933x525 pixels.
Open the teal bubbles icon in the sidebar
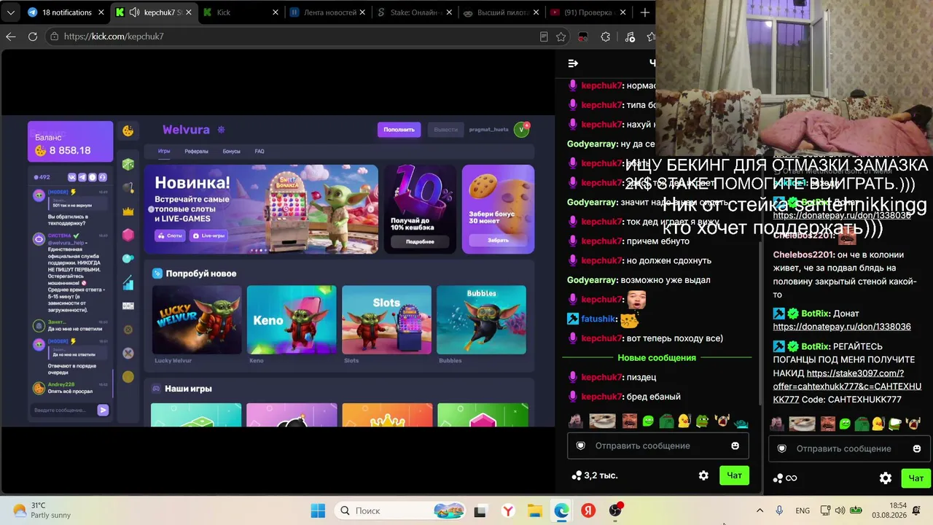click(128, 258)
